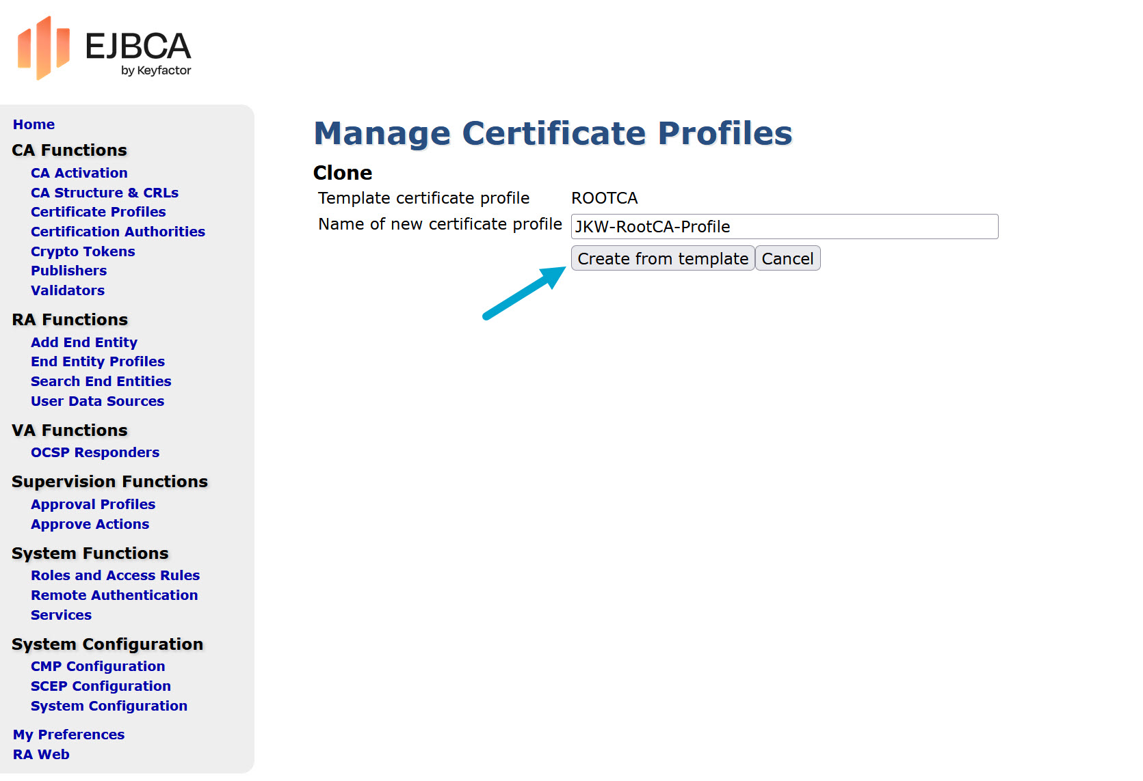This screenshot has width=1143, height=781.
Task: Open RA Web
Action: [x=41, y=754]
